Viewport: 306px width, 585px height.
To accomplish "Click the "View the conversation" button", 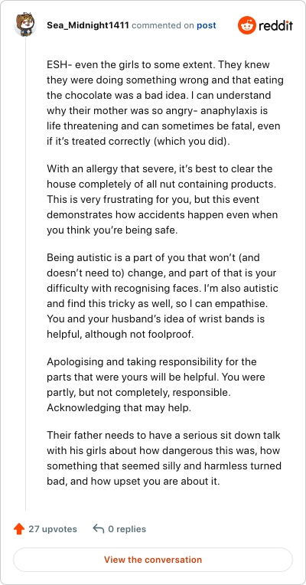I will 153,560.
